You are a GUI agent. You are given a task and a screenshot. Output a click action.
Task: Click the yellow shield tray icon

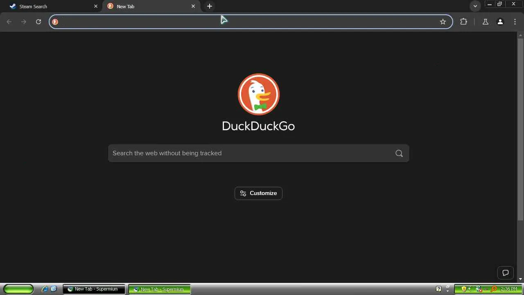[464, 289]
